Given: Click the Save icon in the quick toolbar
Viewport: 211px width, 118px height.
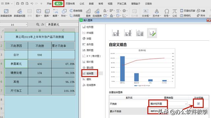Looking at the screenshot, I should [17, 4].
